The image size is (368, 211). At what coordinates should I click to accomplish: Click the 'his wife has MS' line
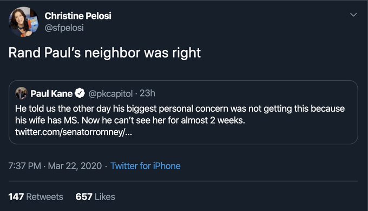[130, 120]
